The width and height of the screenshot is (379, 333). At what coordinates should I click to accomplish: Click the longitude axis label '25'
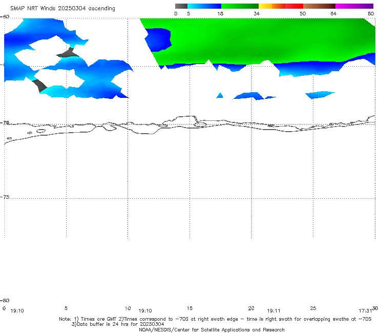tap(313, 308)
